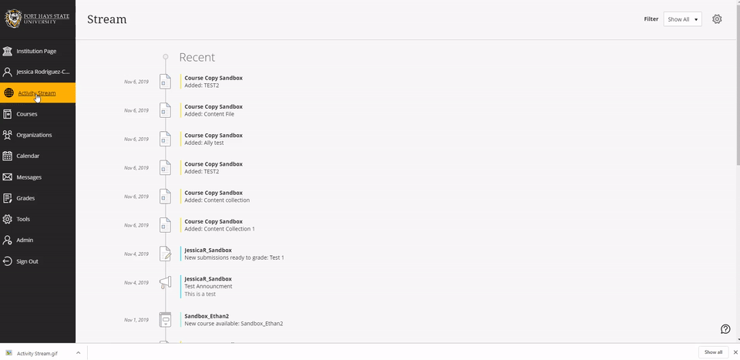
Task: Click the Organizations sidebar icon
Action: click(8, 135)
